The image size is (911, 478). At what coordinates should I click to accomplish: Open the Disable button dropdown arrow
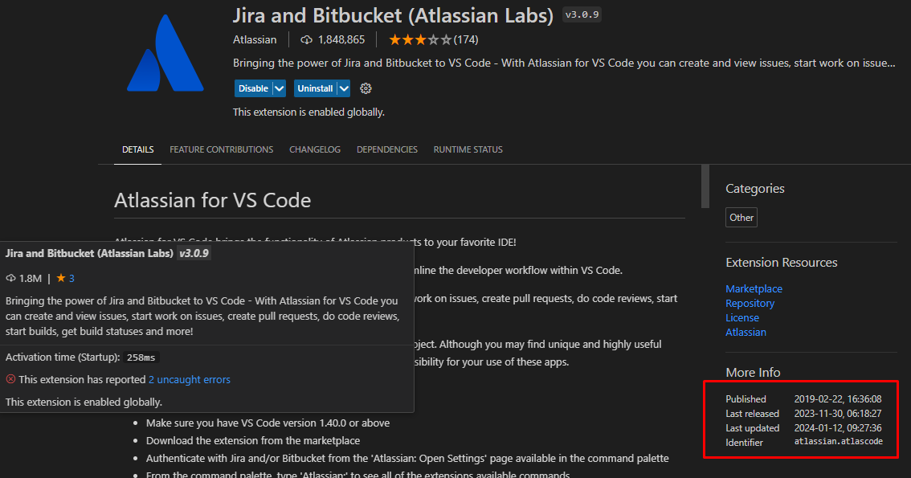point(277,88)
